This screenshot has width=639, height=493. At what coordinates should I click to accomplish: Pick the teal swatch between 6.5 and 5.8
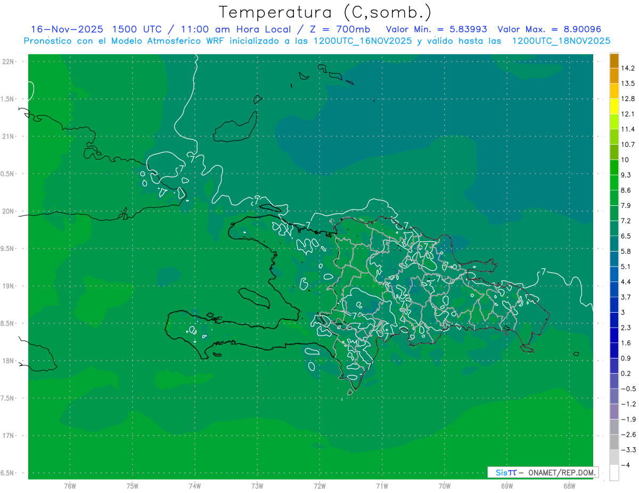point(614,244)
